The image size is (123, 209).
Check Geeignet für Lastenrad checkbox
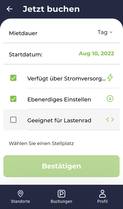13,120
